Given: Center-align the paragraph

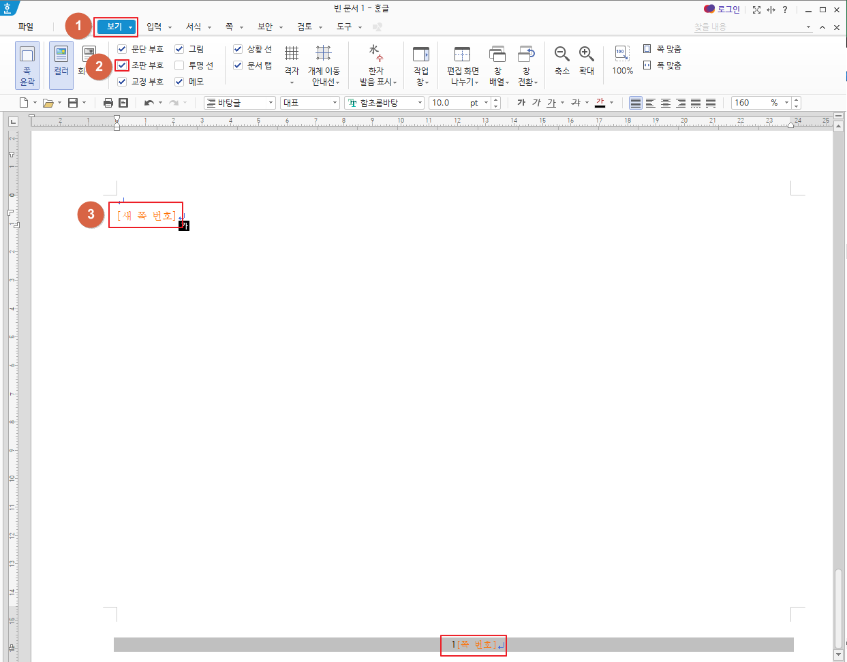Looking at the screenshot, I should tap(666, 103).
